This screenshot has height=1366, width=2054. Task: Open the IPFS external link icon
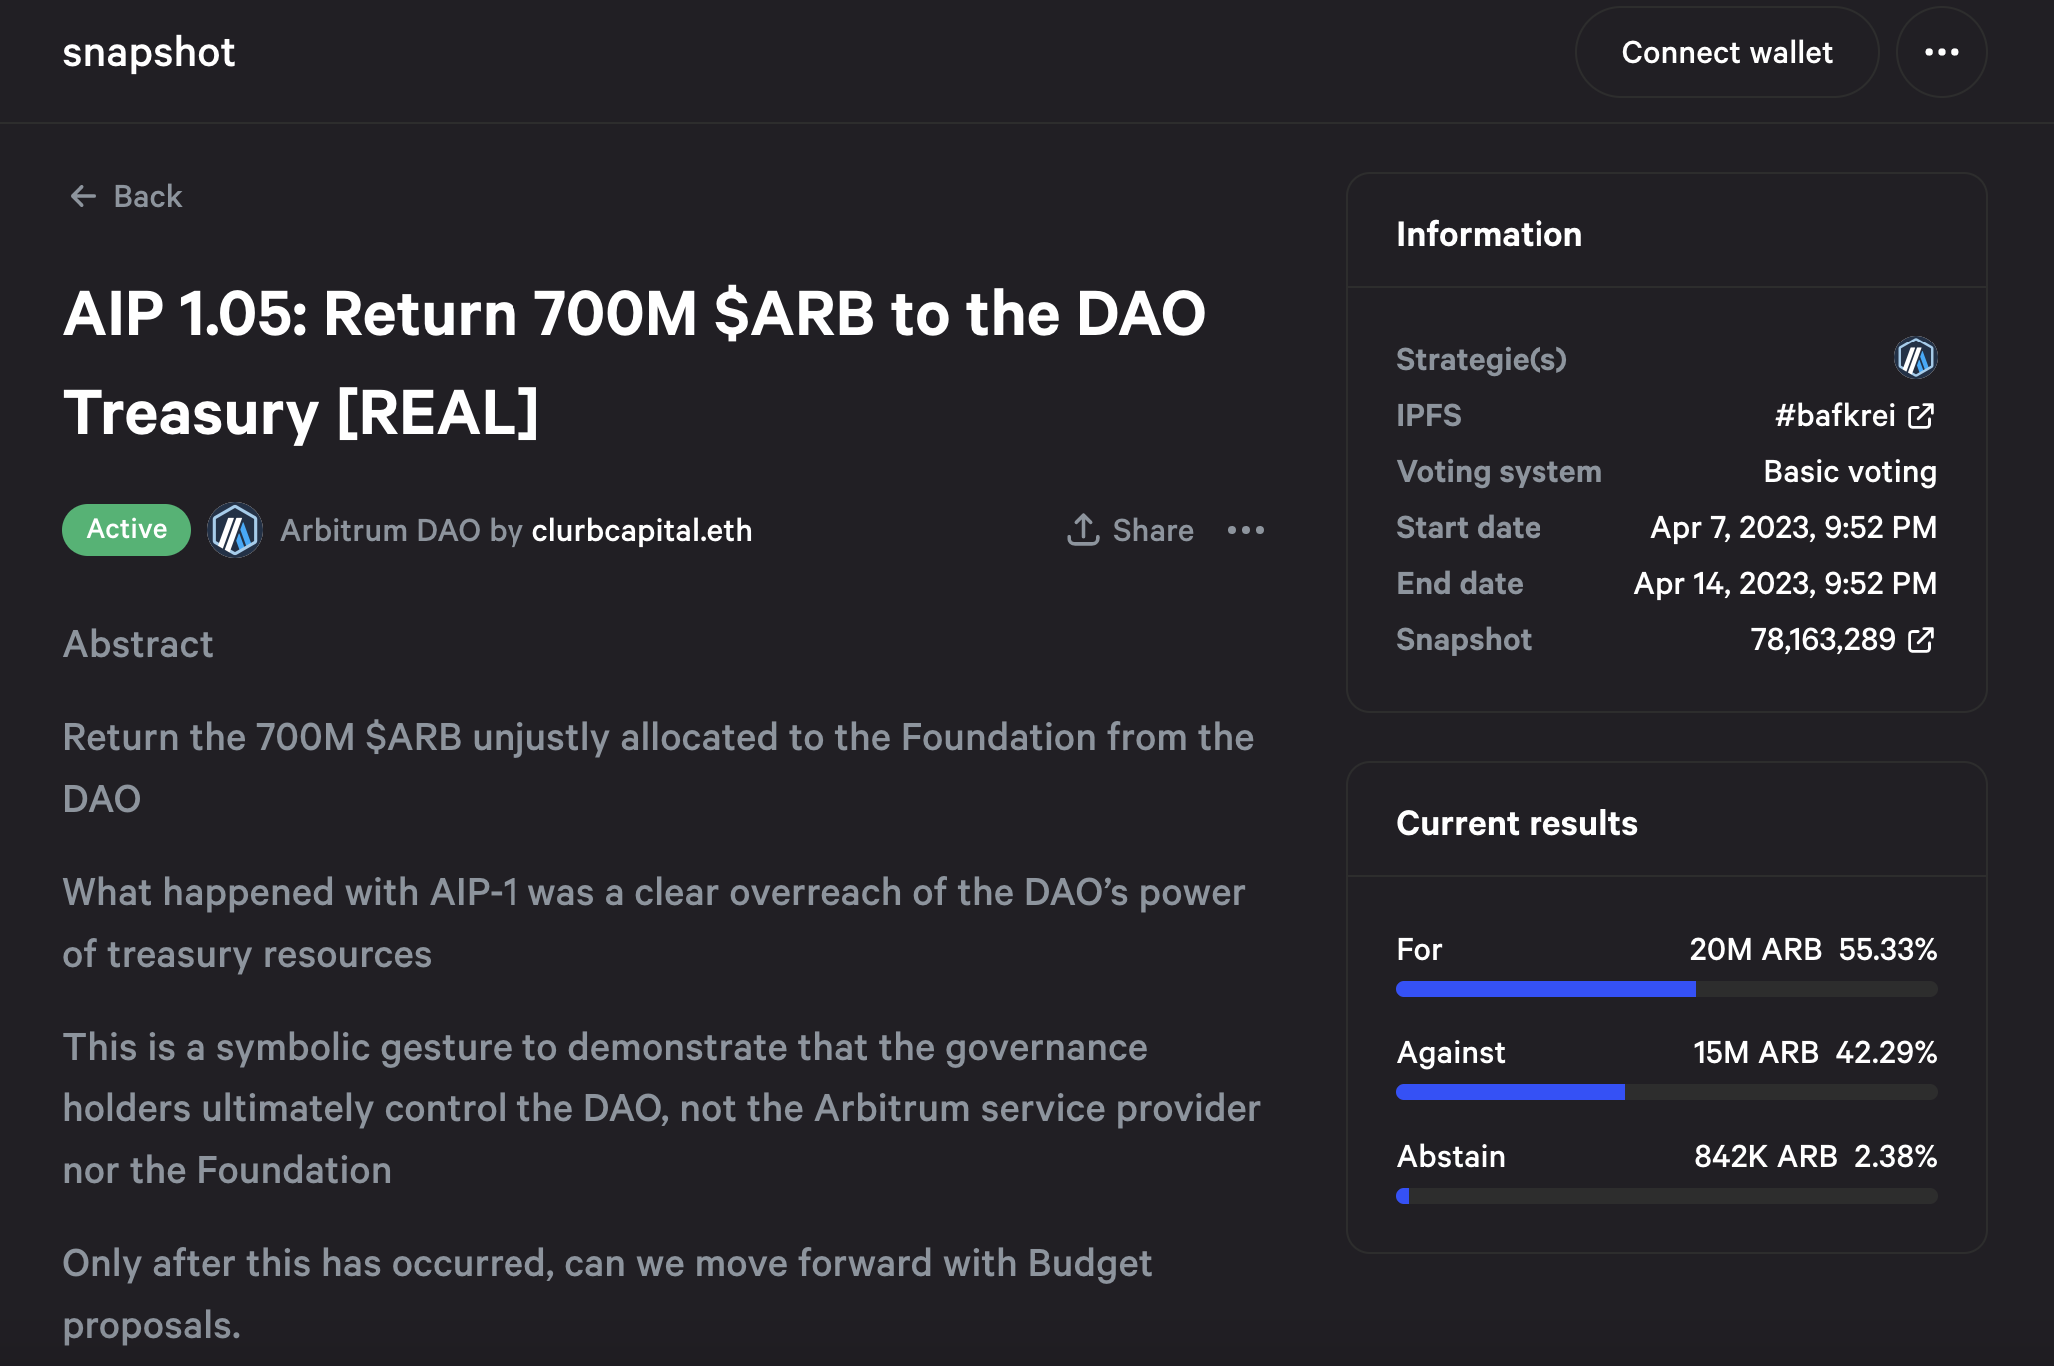[1921, 416]
